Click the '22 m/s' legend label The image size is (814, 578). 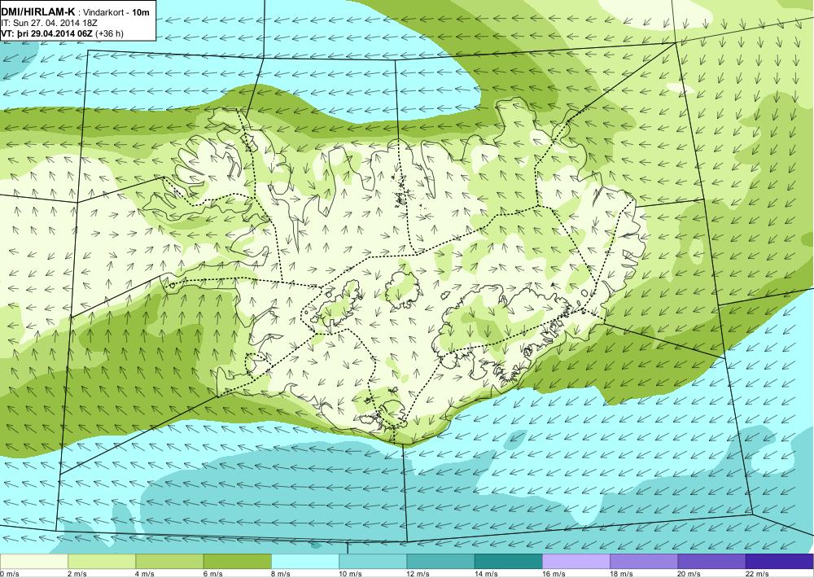coord(757,574)
